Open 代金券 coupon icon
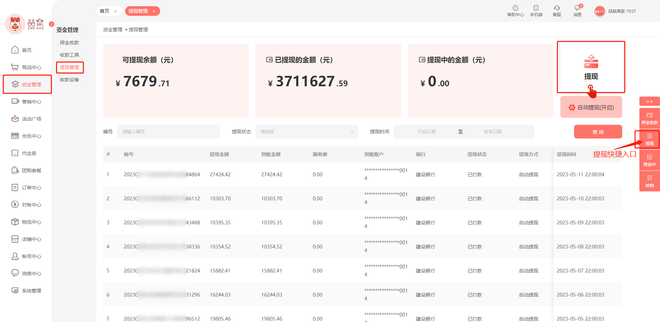 [15, 153]
